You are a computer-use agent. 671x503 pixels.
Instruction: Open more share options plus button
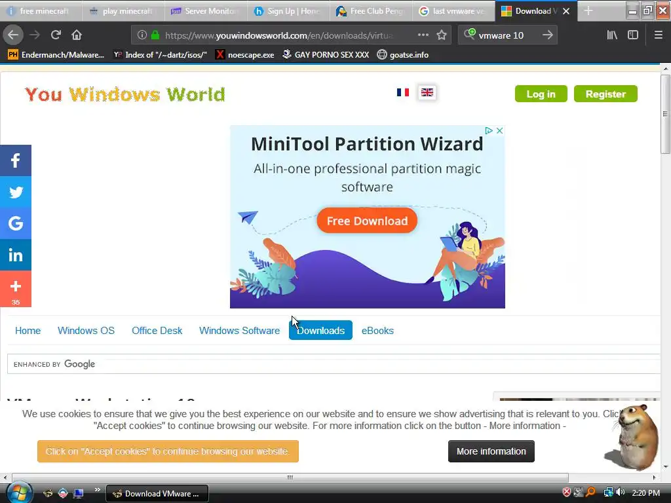[16, 289]
